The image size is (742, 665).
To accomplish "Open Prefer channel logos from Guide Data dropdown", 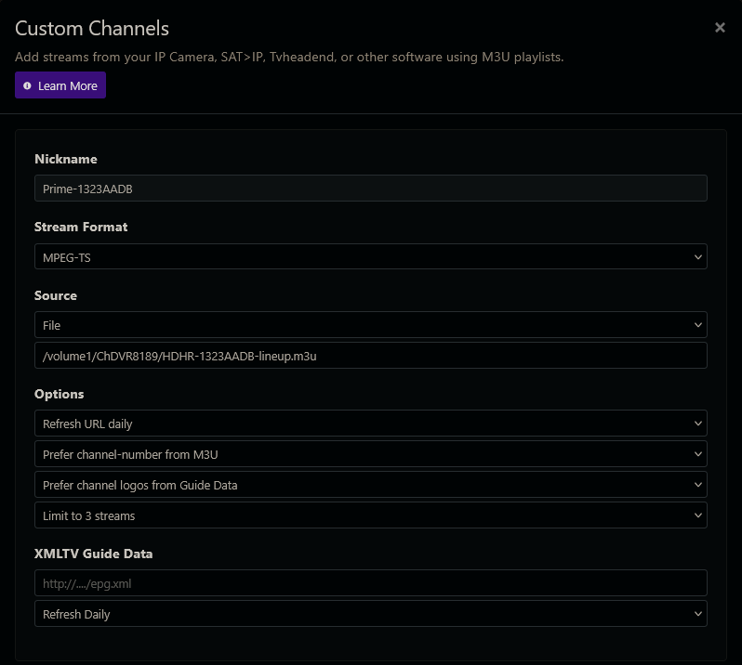I will [x=370, y=485].
